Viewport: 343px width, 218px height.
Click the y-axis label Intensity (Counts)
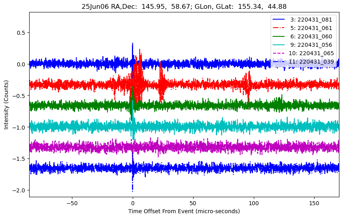(6, 105)
